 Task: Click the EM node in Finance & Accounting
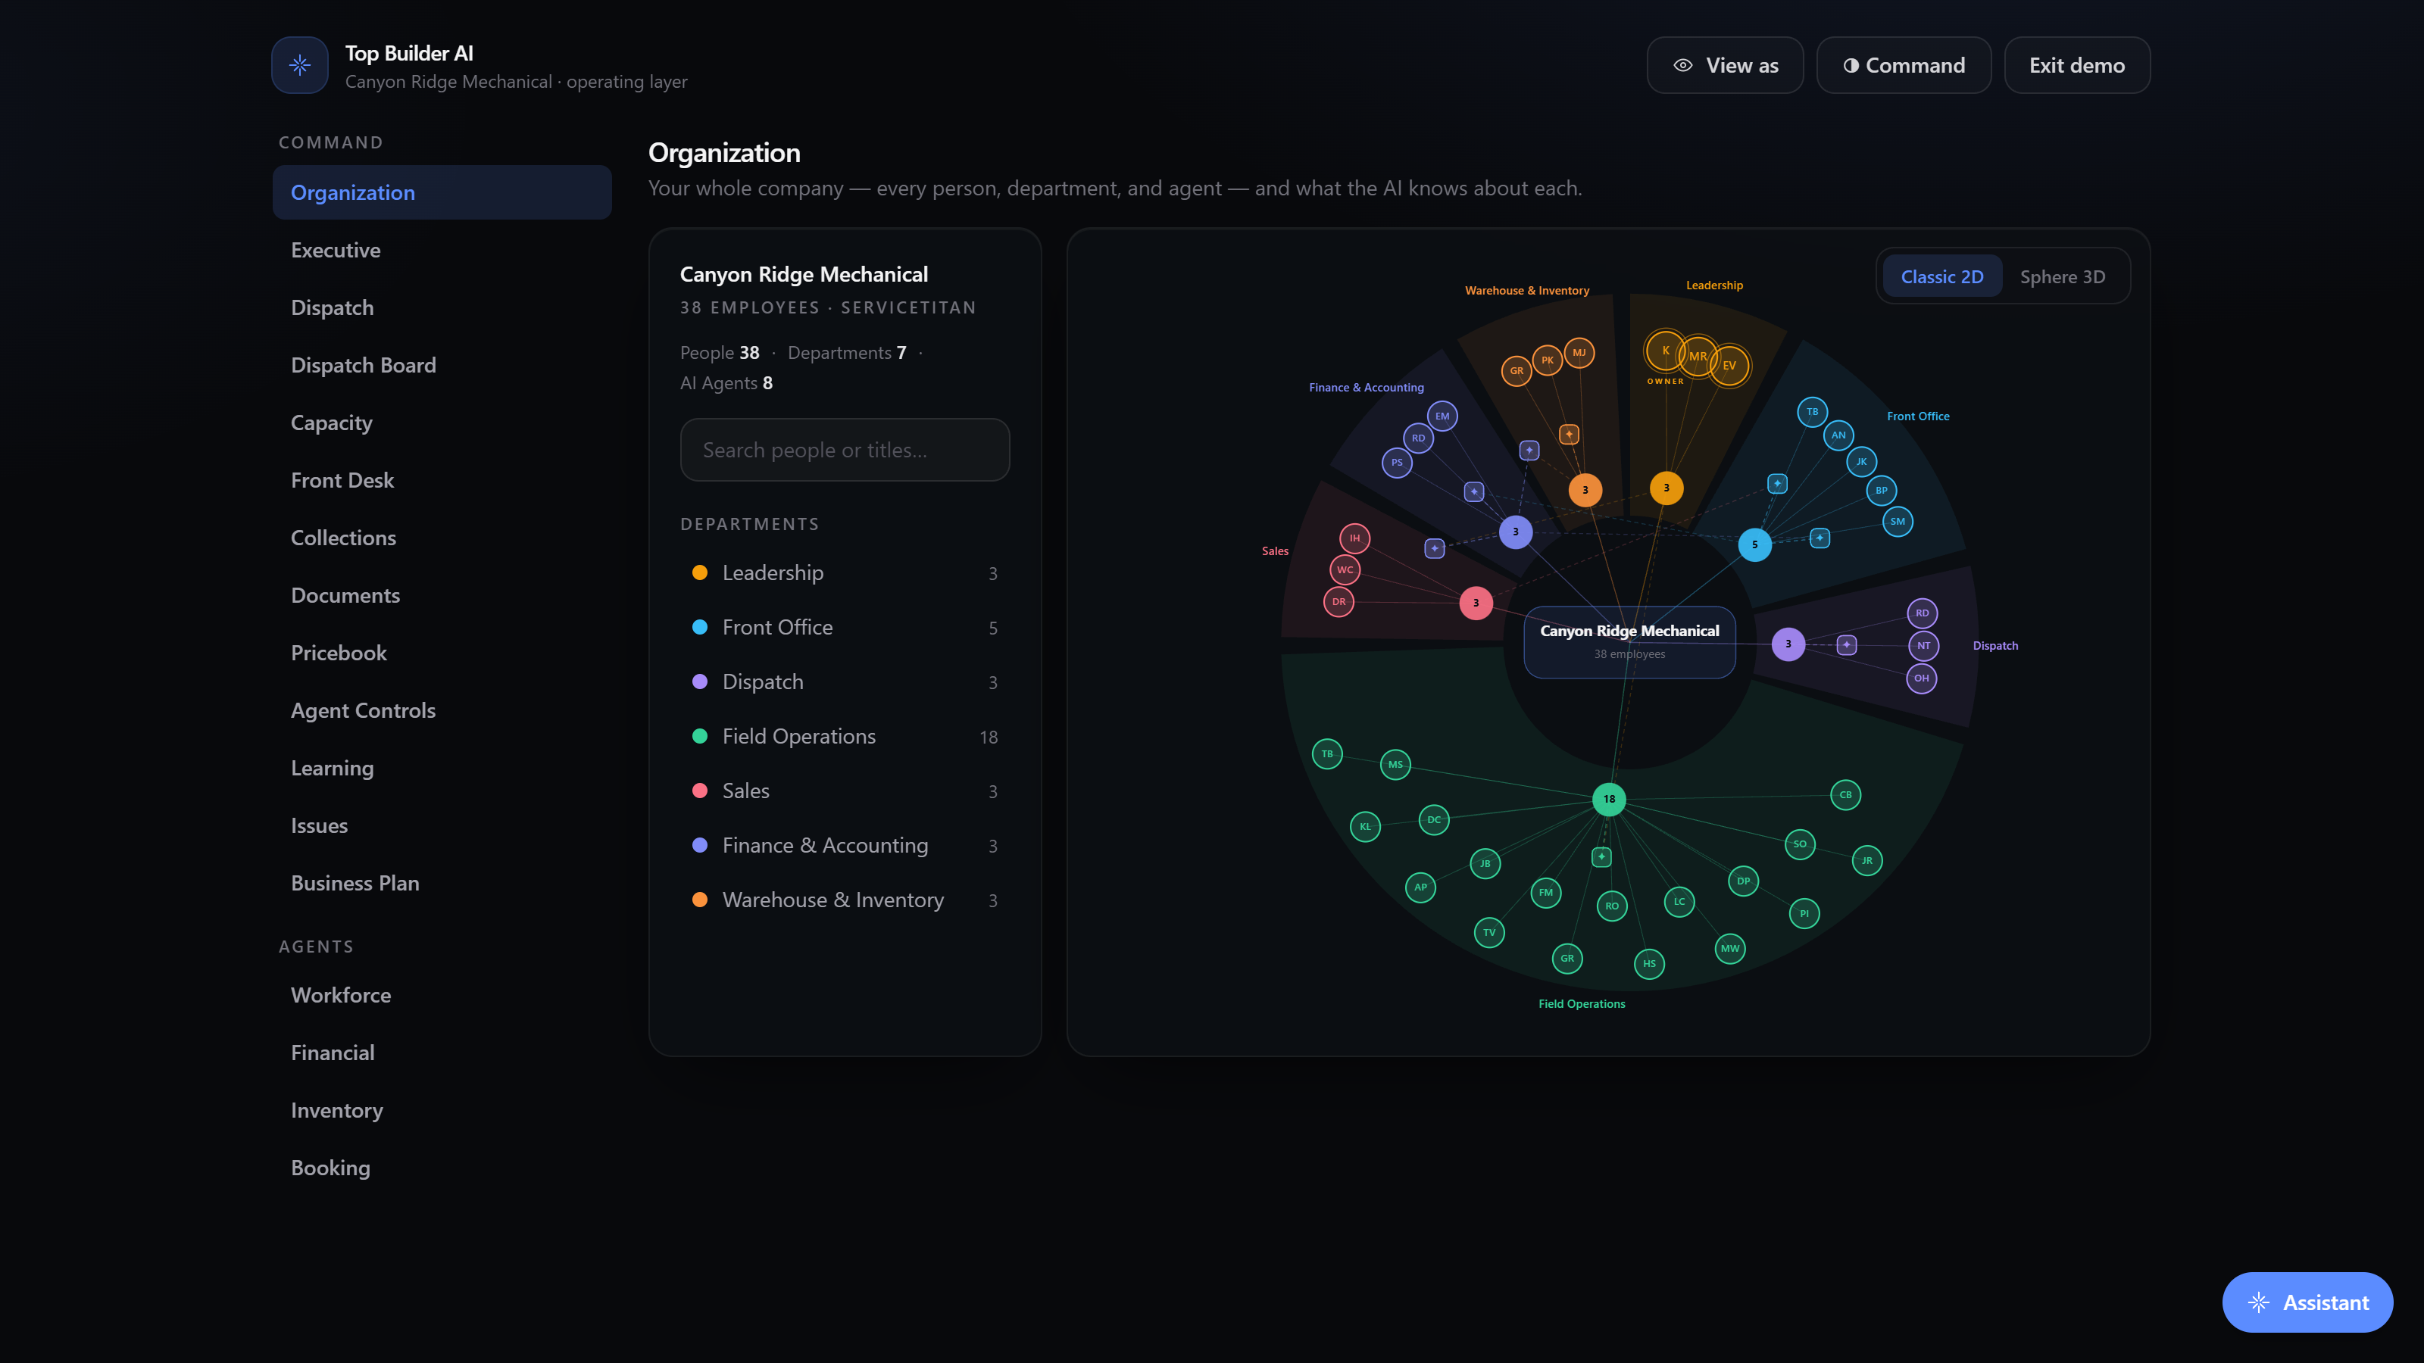pos(1442,416)
